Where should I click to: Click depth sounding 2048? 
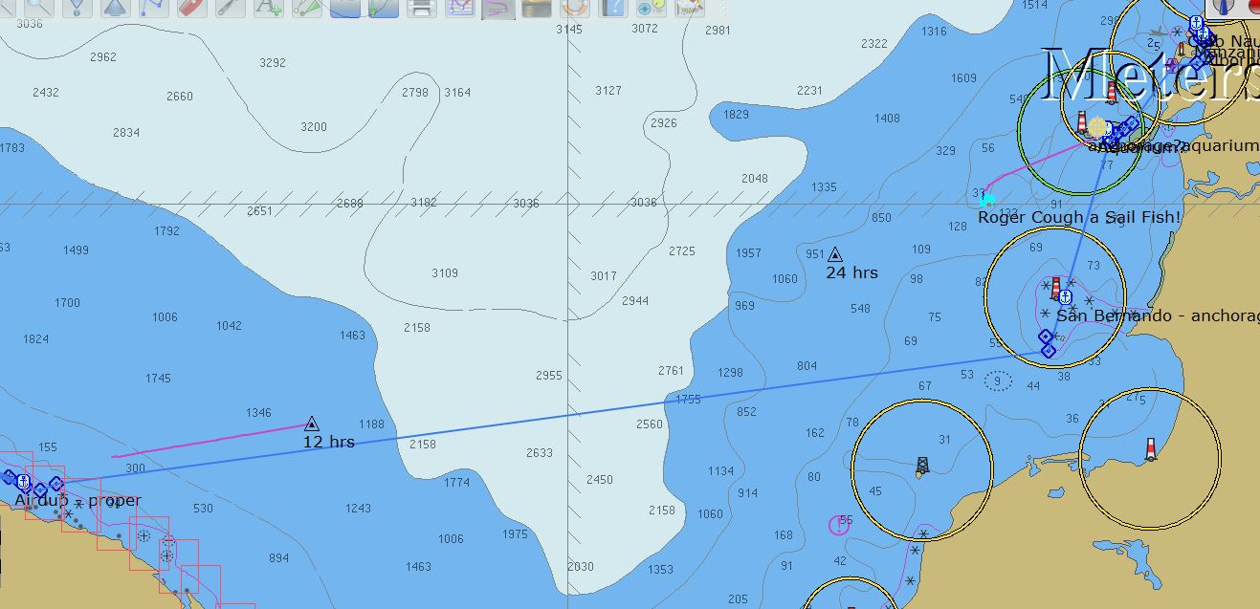(755, 178)
